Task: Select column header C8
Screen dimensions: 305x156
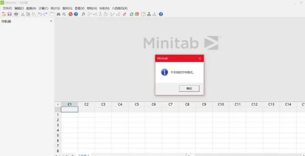Action: point(187,104)
